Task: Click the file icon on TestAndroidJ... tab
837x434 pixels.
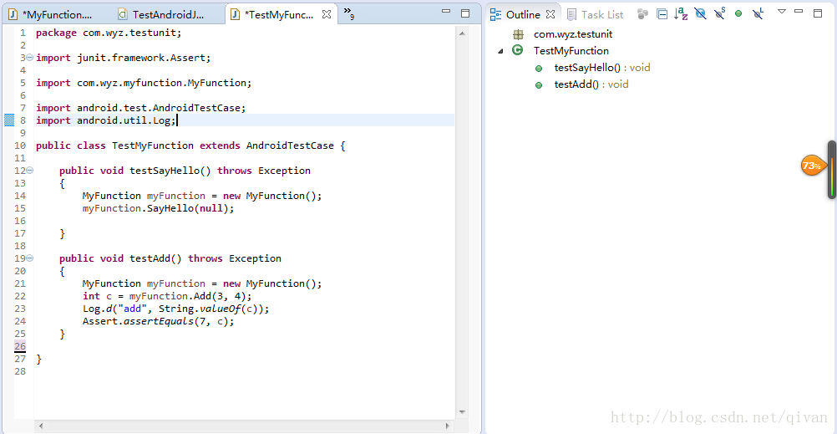Action: point(123,14)
